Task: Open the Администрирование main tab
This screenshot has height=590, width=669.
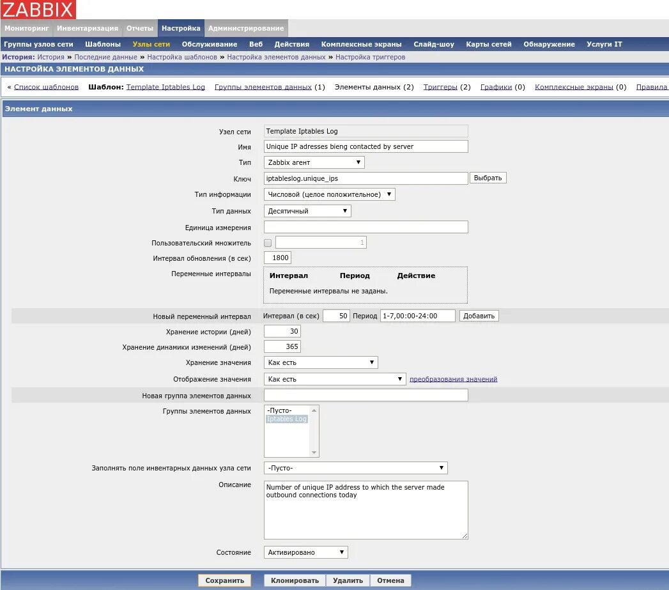Action: 246,28
